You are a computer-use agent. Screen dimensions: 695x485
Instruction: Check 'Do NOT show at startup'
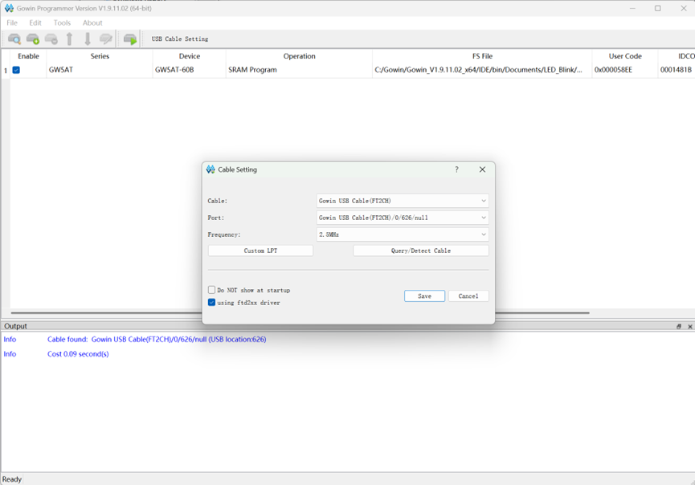211,290
